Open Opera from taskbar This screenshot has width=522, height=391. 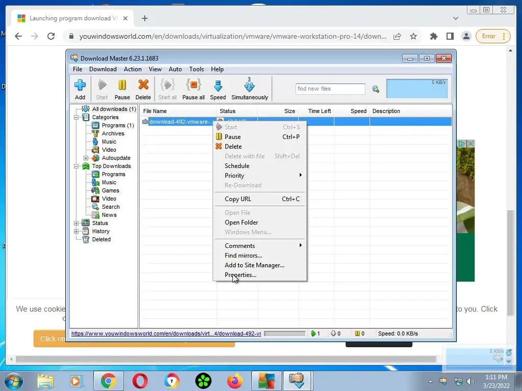(140, 381)
